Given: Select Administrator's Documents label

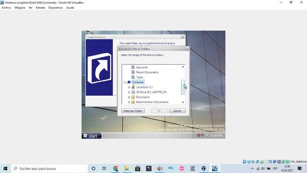Looking at the screenshot, I should click(153, 102).
